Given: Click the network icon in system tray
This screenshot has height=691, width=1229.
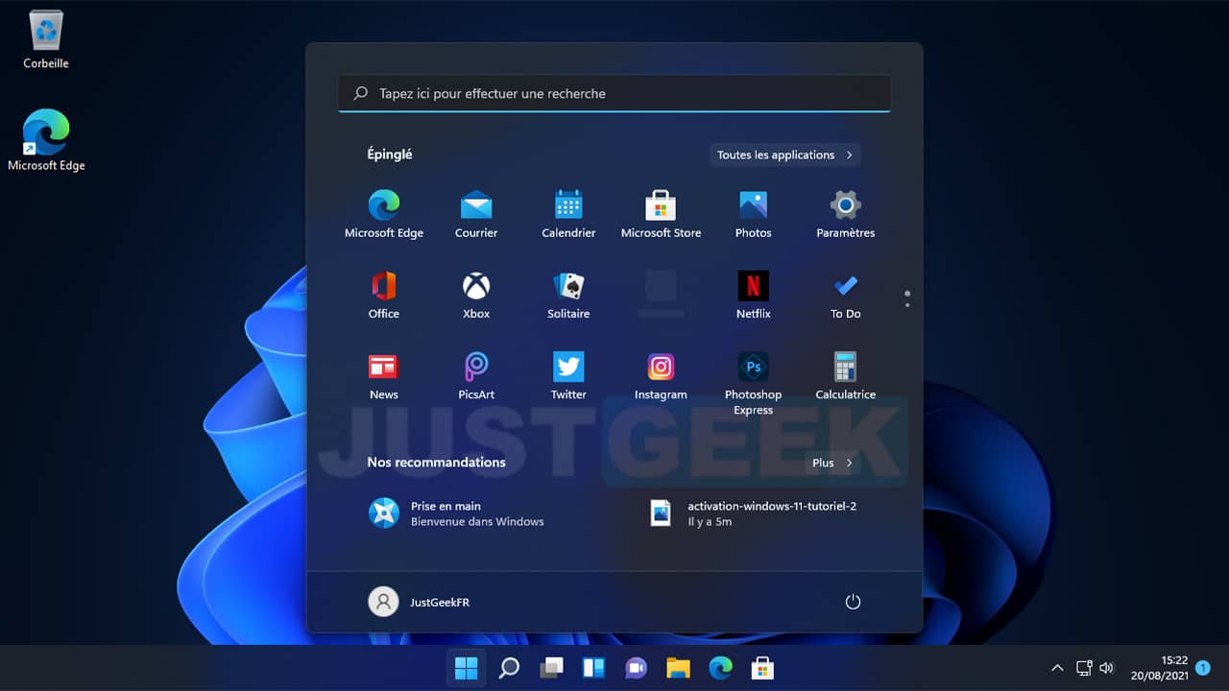Looking at the screenshot, I should click(1084, 668).
